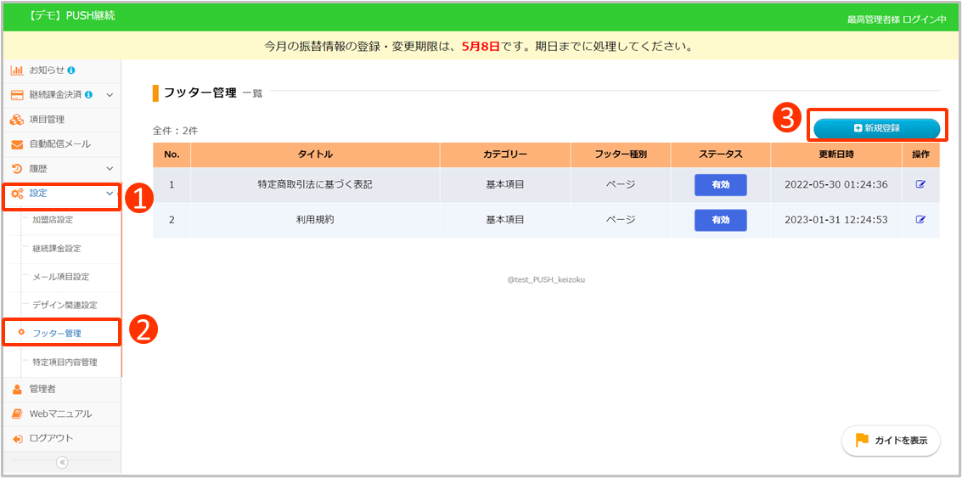Click the 管理者 user icon

[x=17, y=389]
